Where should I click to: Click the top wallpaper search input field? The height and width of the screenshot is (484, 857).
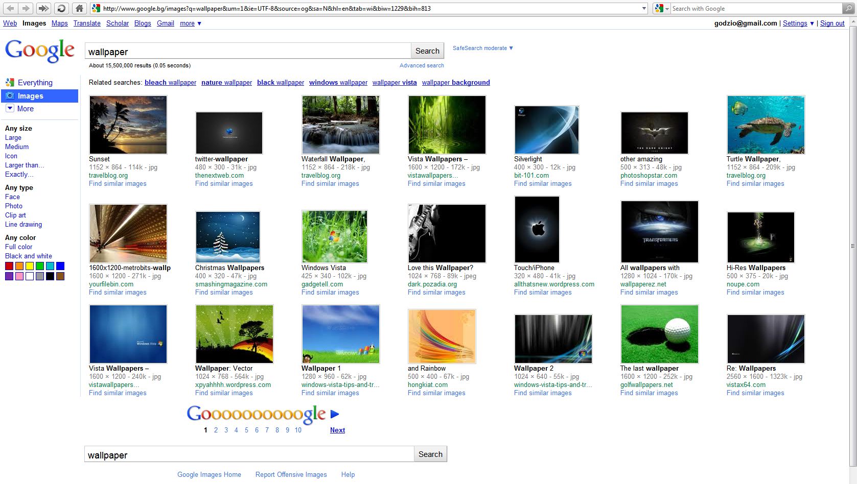[248, 51]
